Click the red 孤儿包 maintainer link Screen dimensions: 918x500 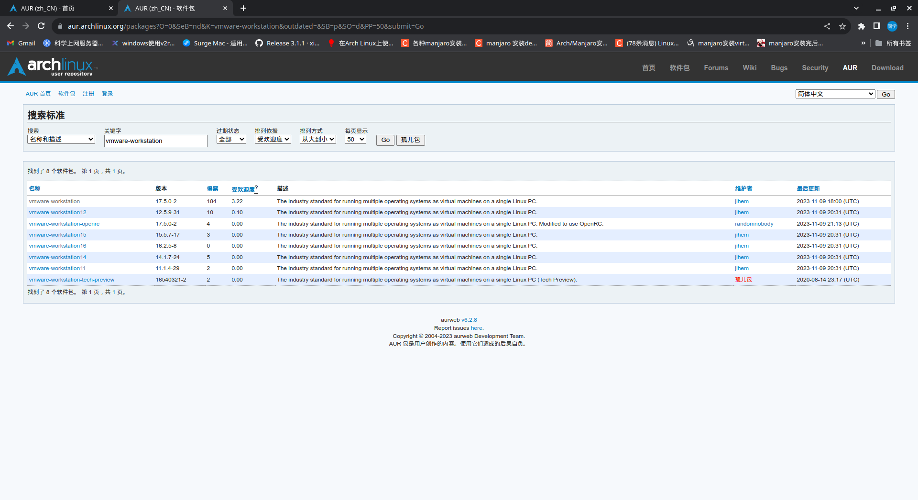coord(743,280)
